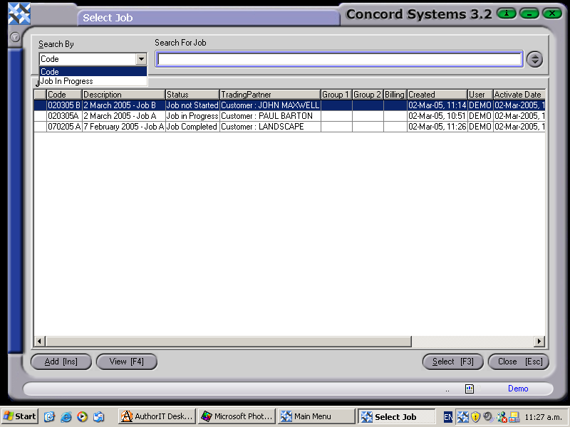Click the Add [Ins] button
Image resolution: width=570 pixels, height=427 pixels.
click(x=61, y=362)
